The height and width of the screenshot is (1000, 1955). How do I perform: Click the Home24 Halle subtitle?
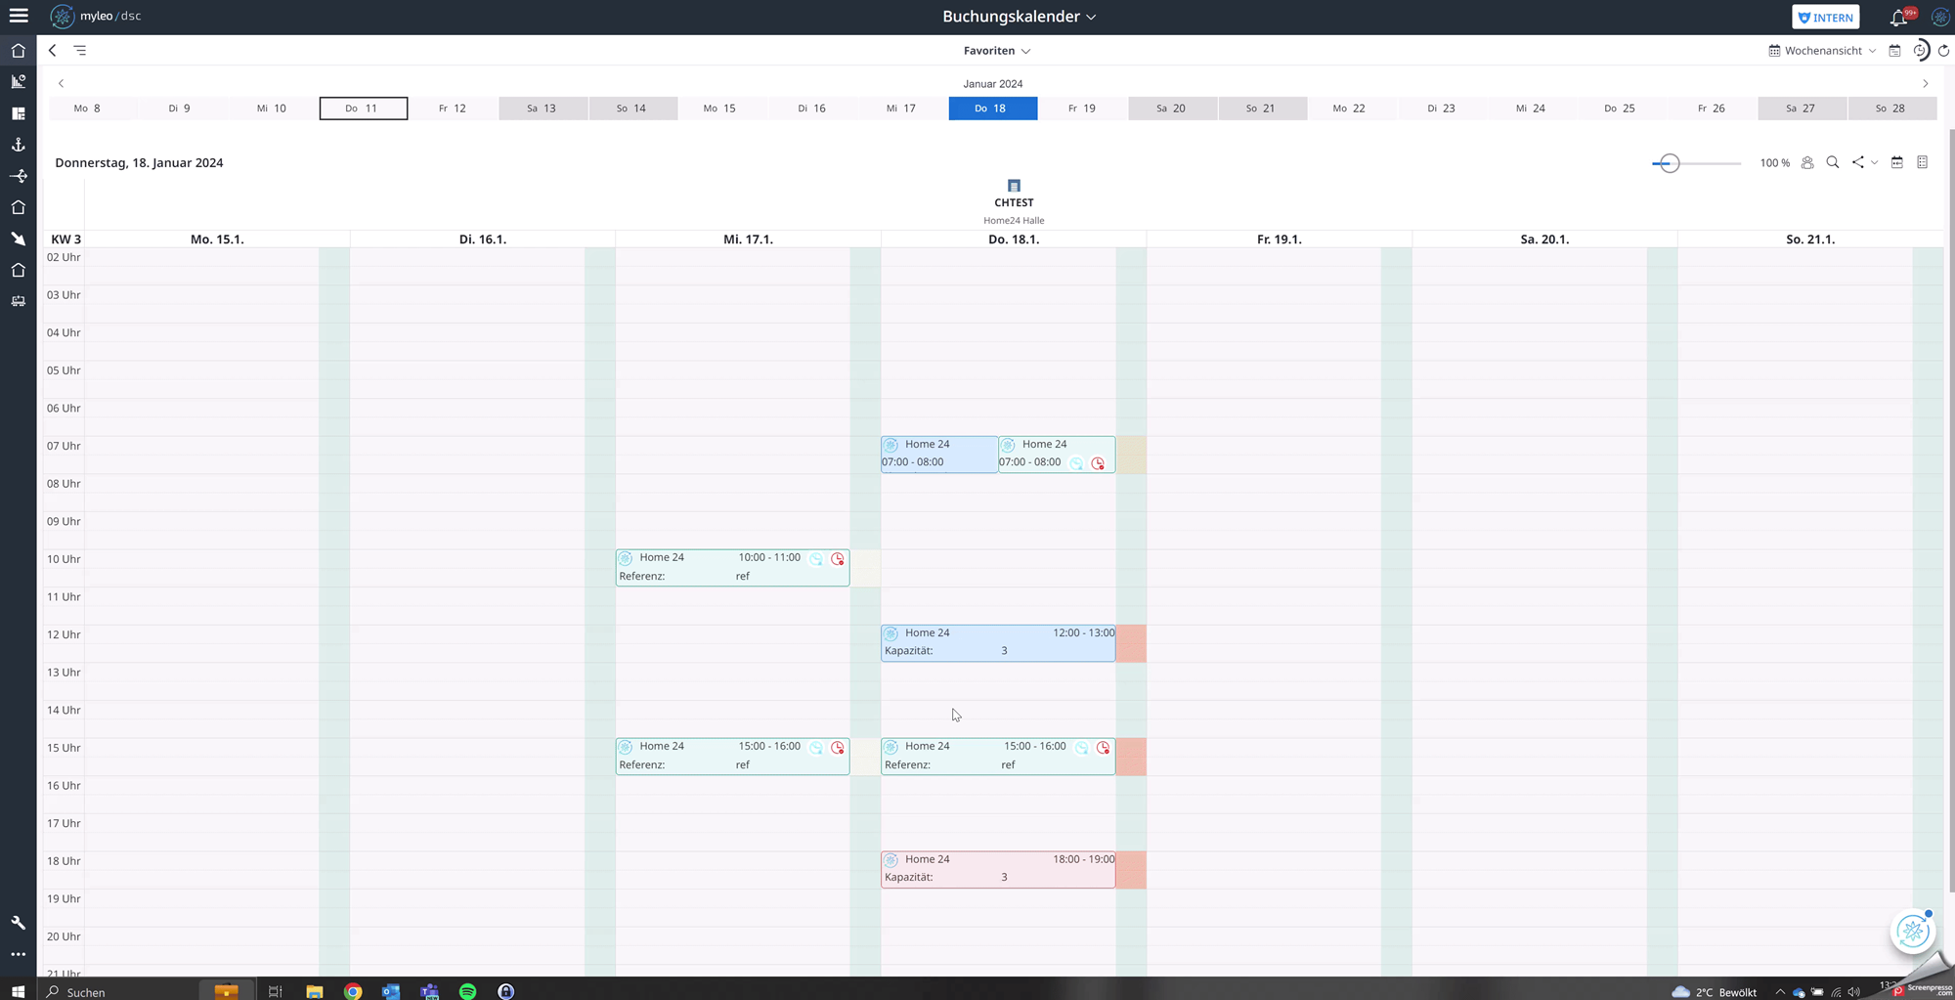[x=1014, y=221]
